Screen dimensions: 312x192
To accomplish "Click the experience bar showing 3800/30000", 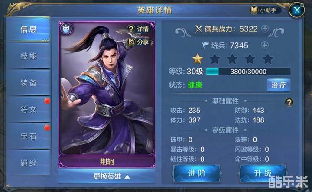I will (248, 72).
